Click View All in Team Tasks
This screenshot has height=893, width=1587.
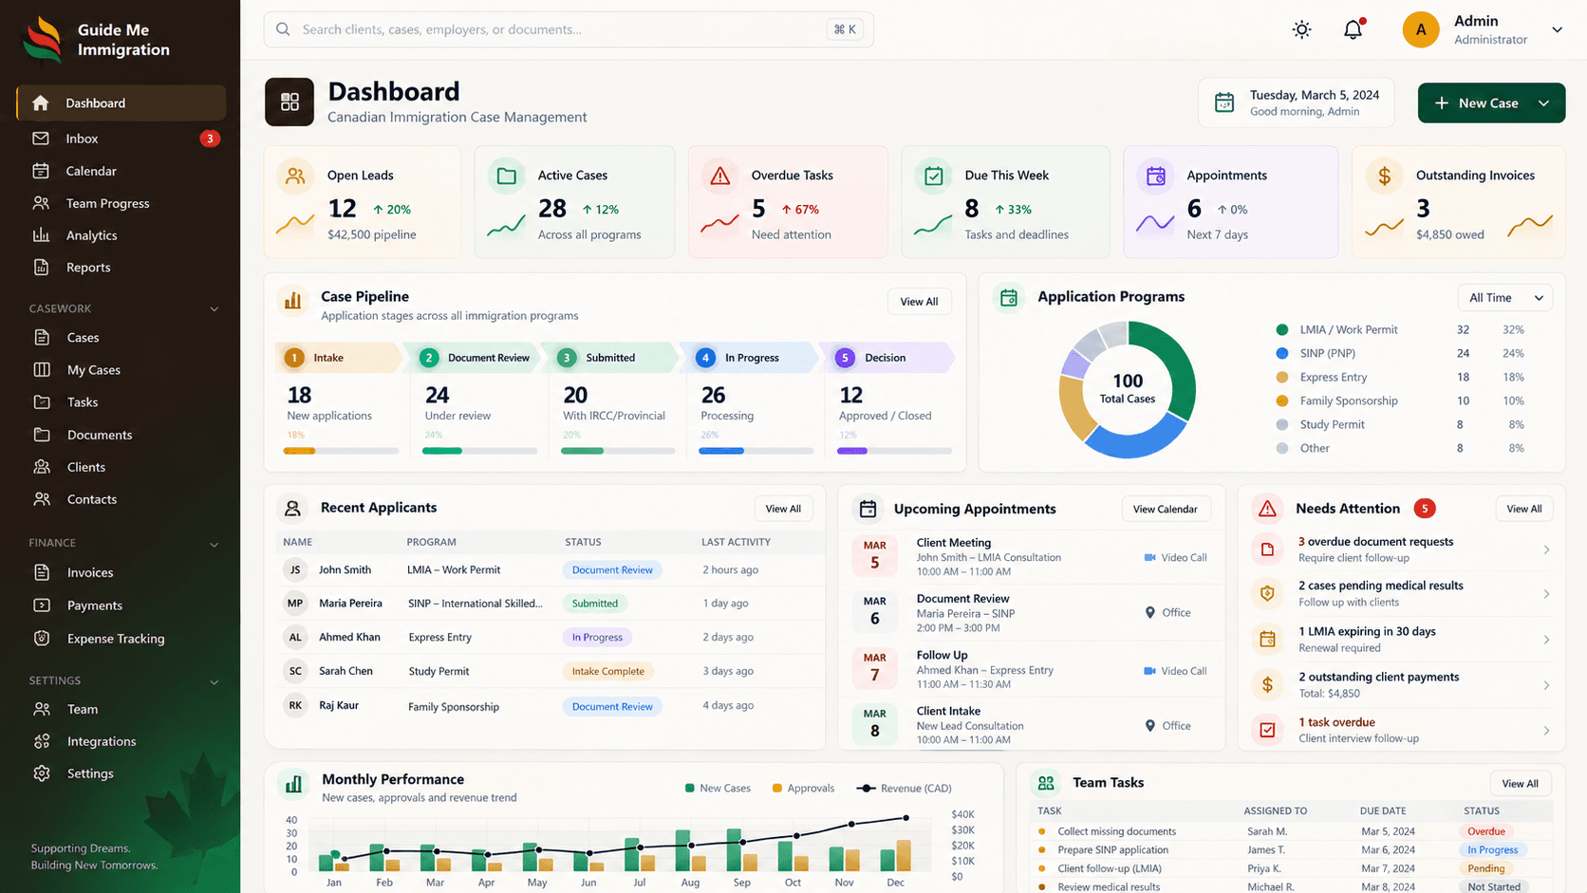click(x=1521, y=784)
